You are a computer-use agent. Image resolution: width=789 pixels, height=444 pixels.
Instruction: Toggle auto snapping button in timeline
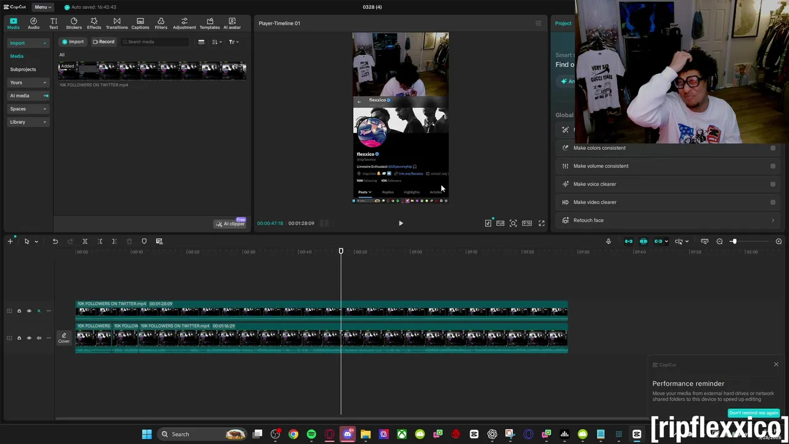(644, 241)
